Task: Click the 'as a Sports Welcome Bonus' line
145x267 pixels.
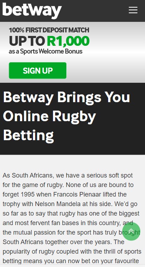Action: coord(46,51)
